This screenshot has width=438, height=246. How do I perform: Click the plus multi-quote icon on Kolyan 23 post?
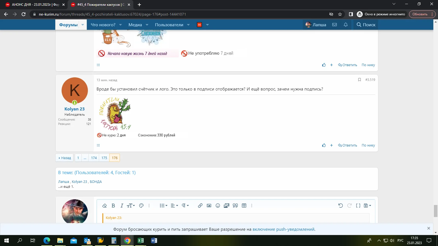click(x=331, y=145)
